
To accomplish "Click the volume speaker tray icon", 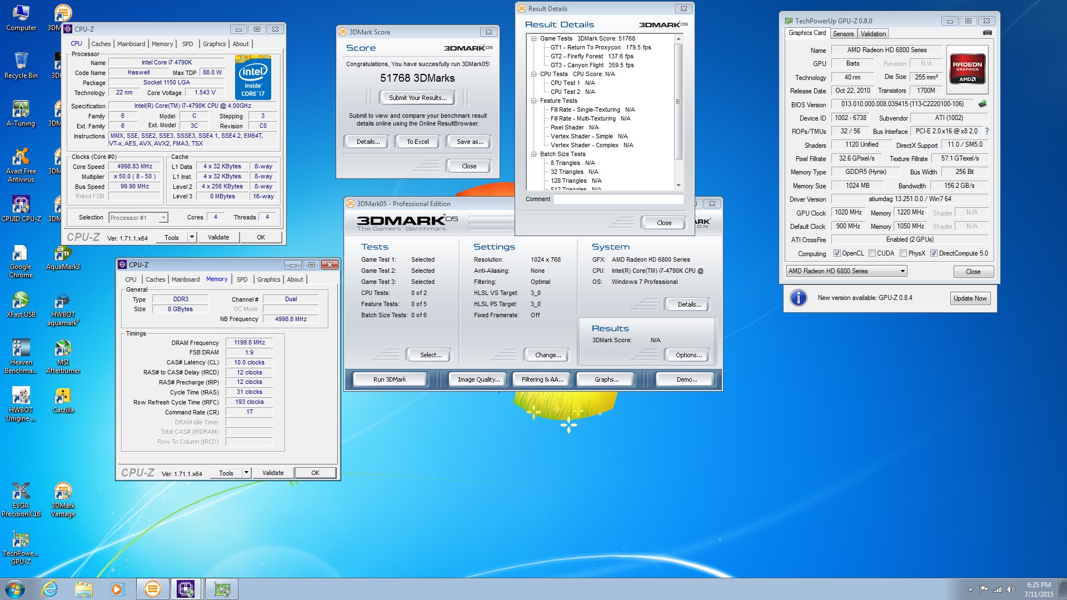I will (1011, 589).
